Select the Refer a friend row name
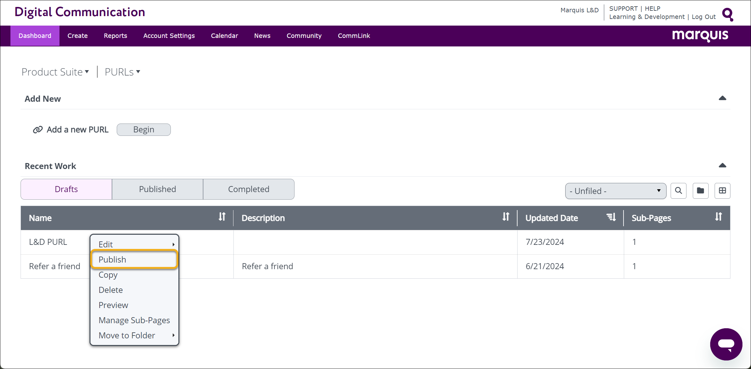The height and width of the screenshot is (369, 751). [x=54, y=266]
